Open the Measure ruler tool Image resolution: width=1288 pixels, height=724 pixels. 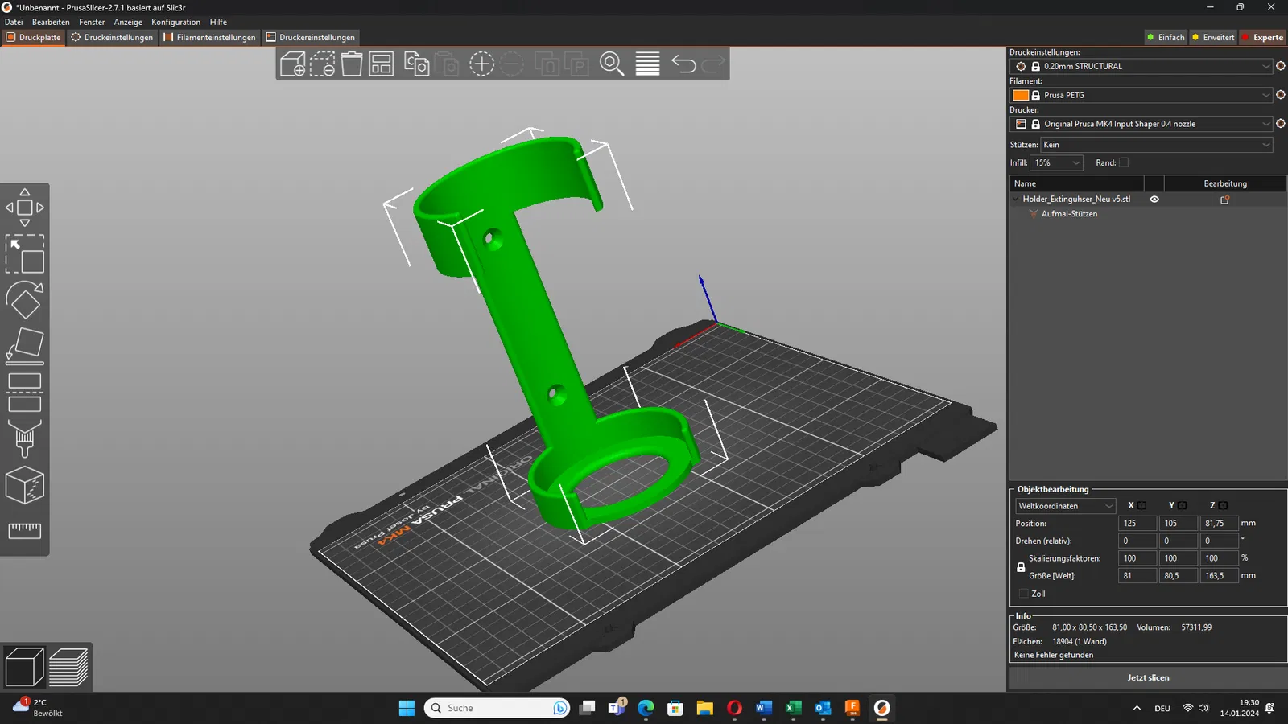click(25, 530)
